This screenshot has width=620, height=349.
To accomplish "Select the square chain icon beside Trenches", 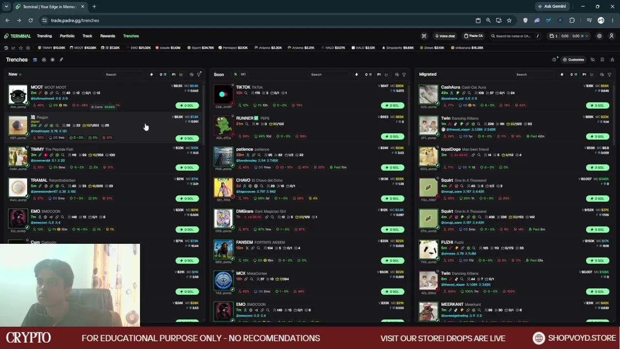I will (x=52, y=60).
